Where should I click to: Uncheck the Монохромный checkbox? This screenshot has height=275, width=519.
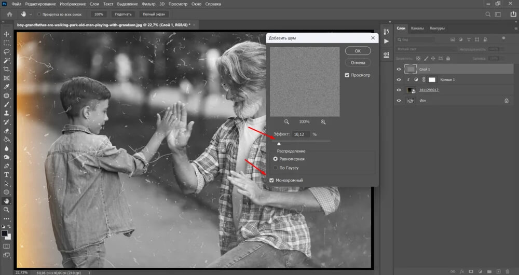(271, 180)
